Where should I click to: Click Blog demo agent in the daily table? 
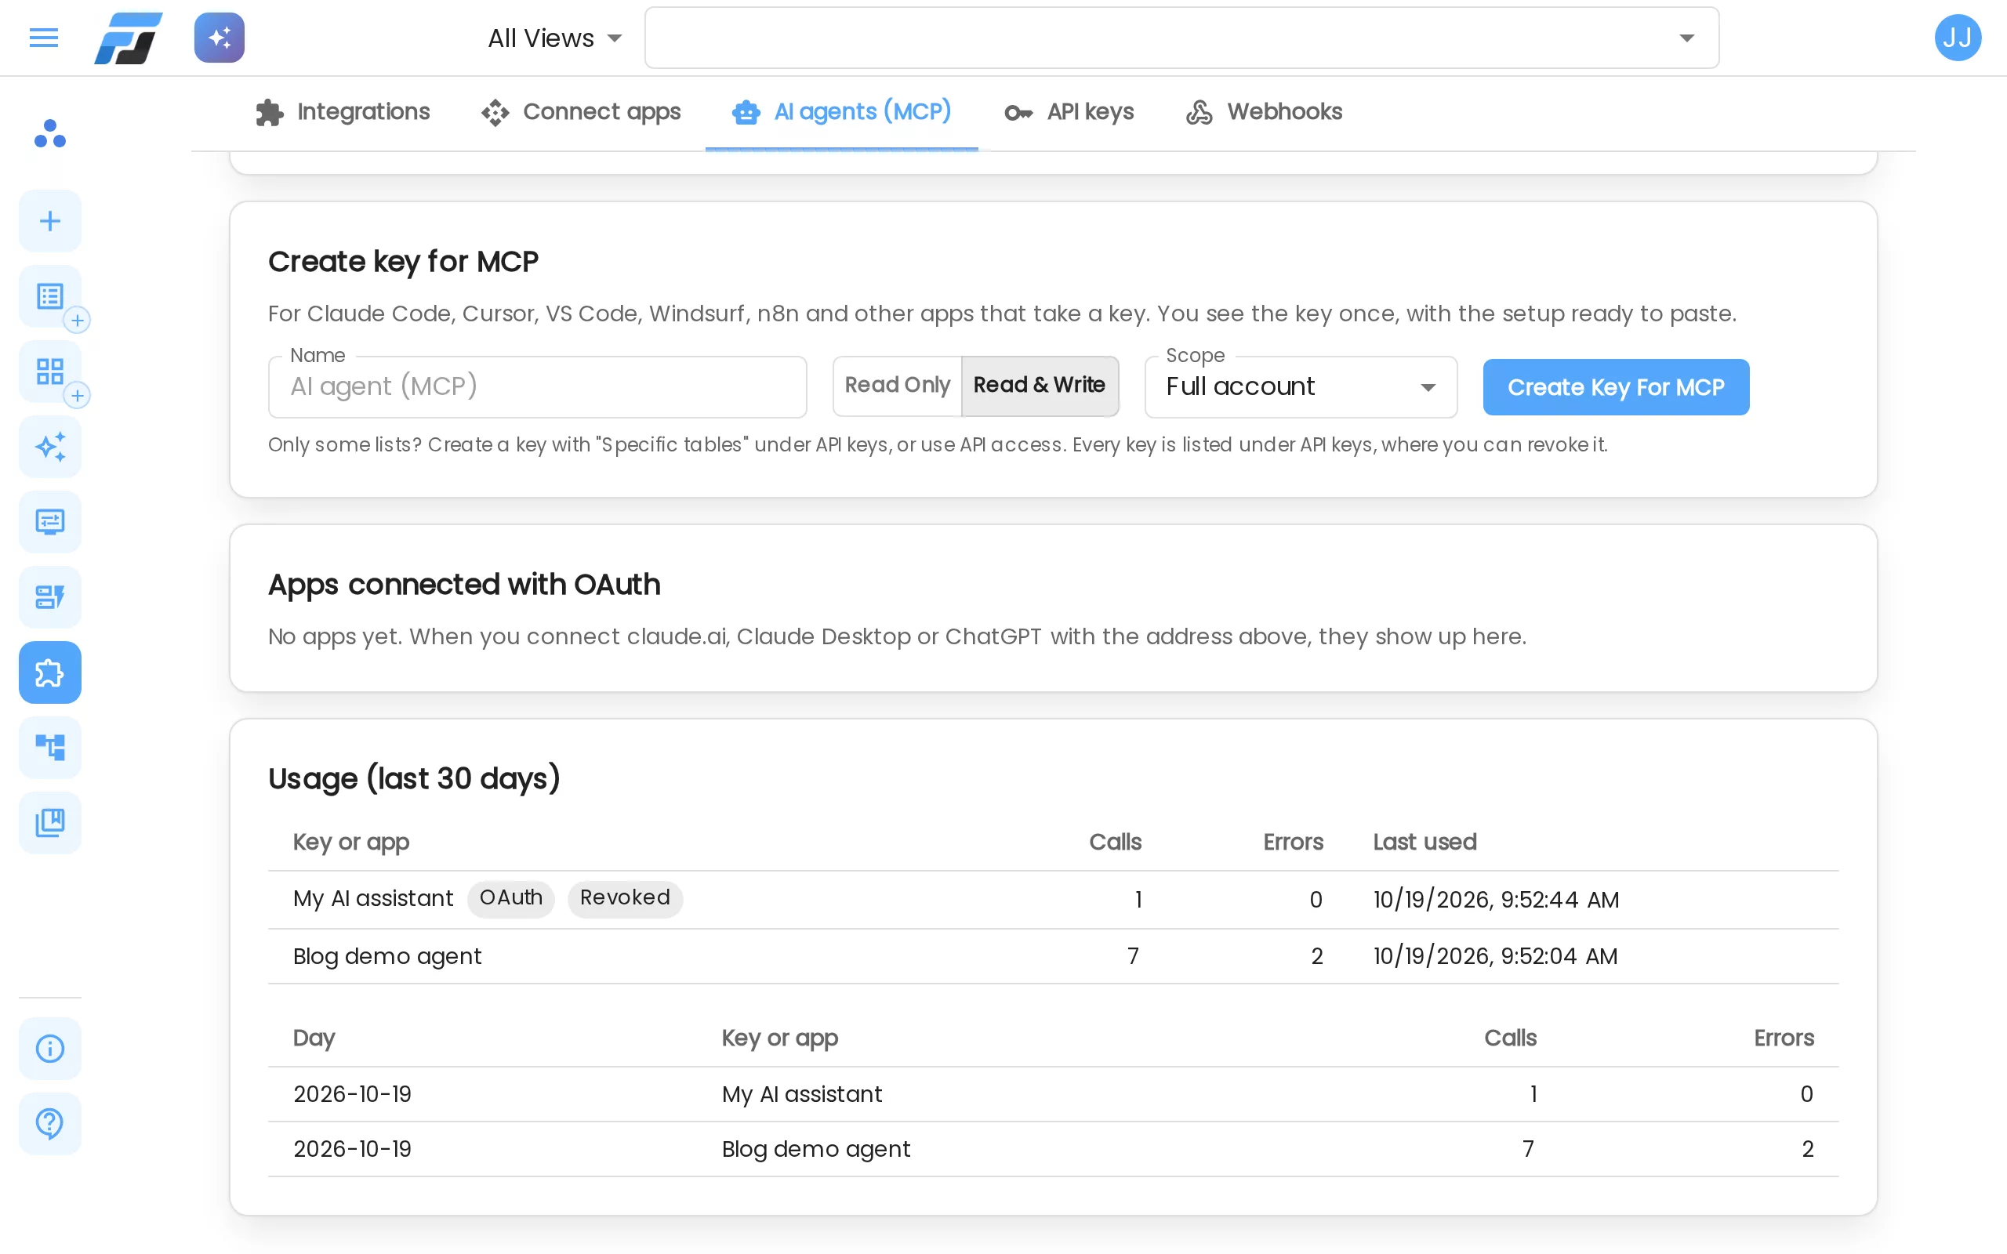(815, 1149)
